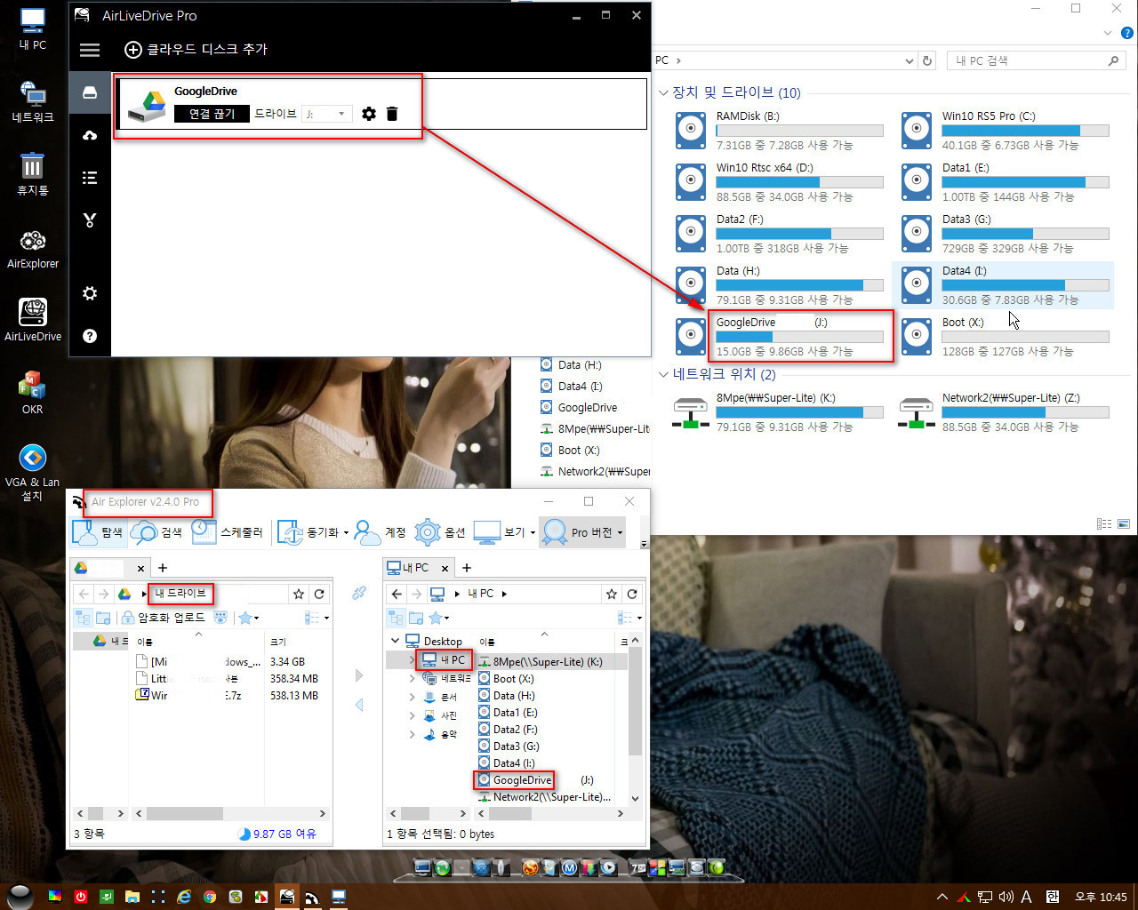The image size is (1138, 910).
Task: Click the 검색 search button in Air Explorer
Action: (x=156, y=532)
